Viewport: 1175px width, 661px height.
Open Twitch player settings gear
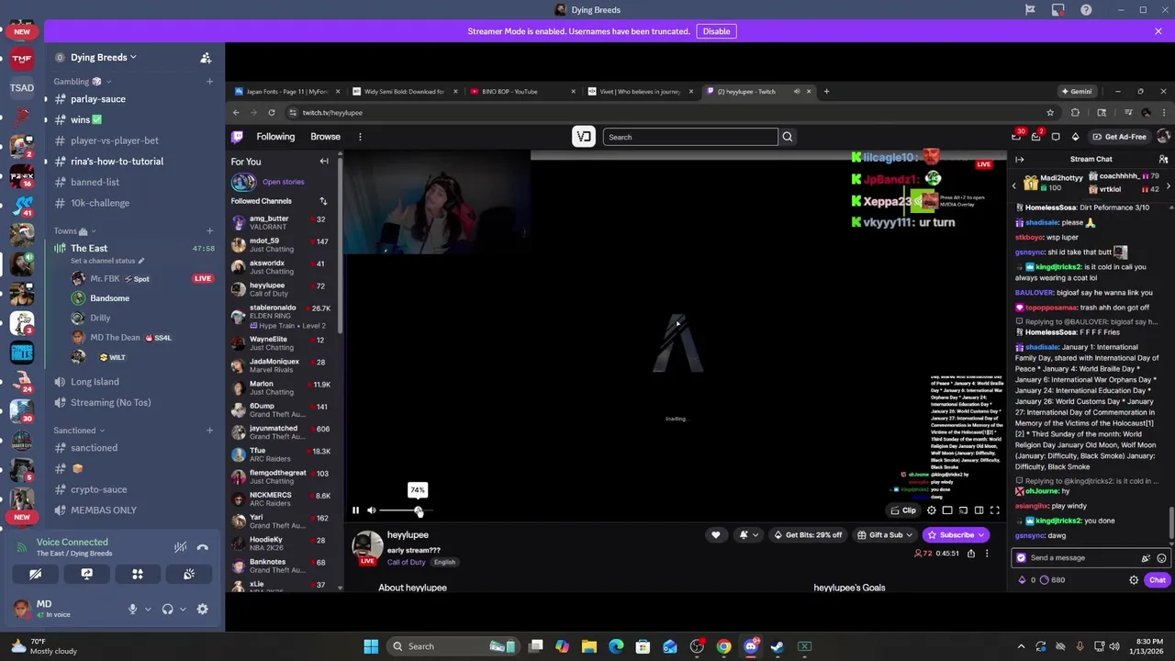[x=932, y=510]
